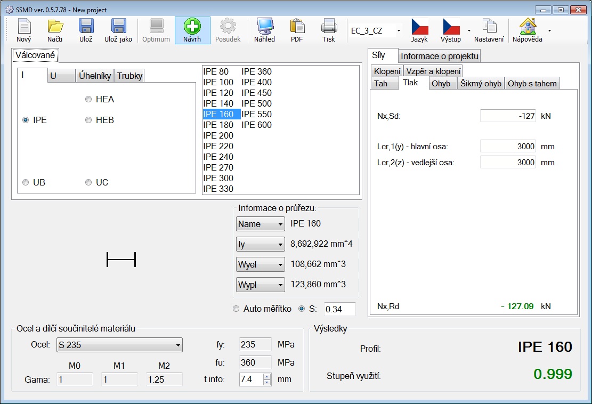Screen dimensions: 592x404
Task: Open the Name property dropdown
Action: click(x=261, y=224)
